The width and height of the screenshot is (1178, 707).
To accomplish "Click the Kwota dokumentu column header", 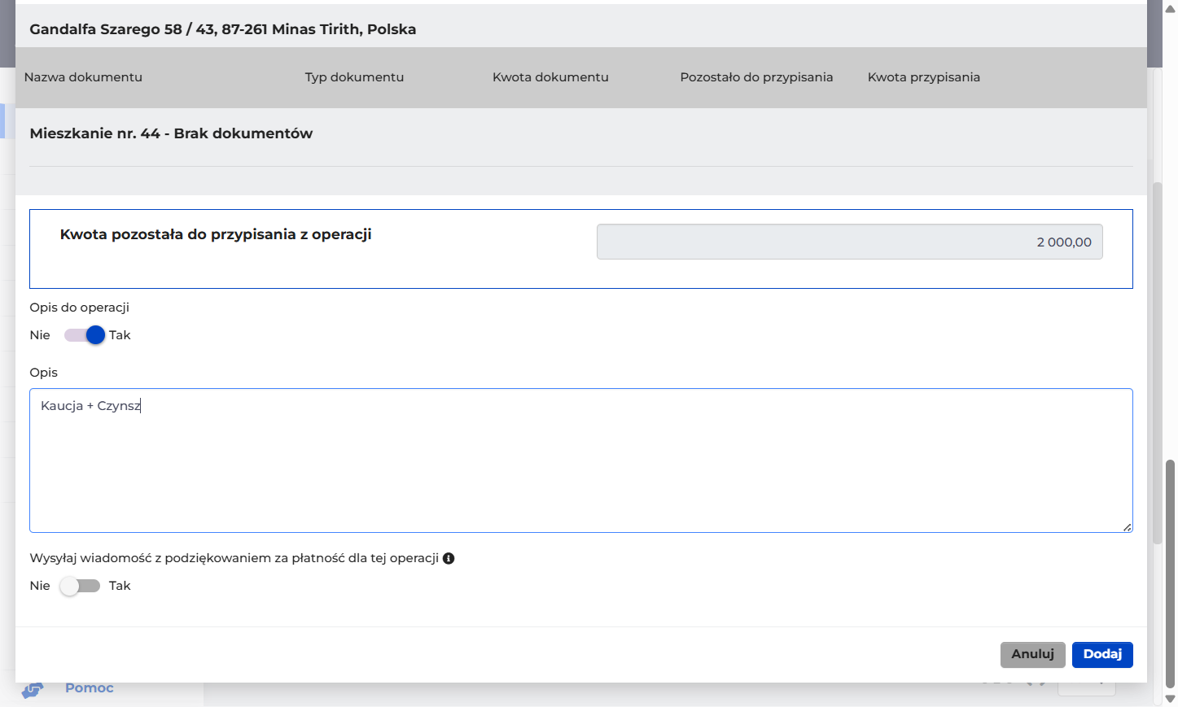I will point(550,77).
